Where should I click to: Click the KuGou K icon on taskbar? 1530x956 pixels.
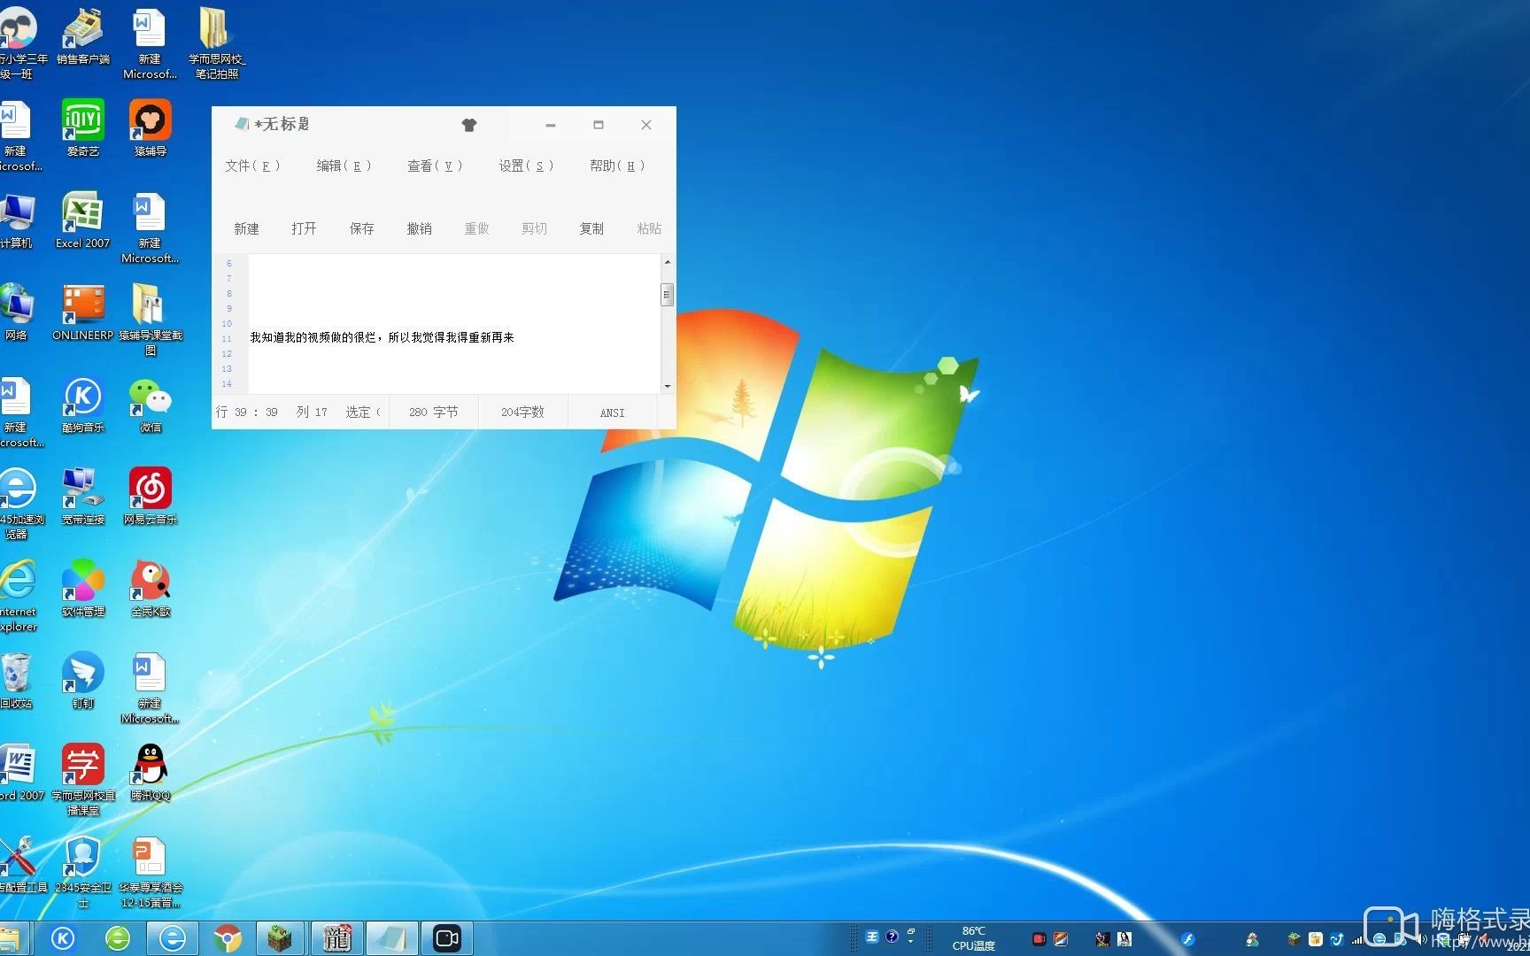(x=63, y=938)
